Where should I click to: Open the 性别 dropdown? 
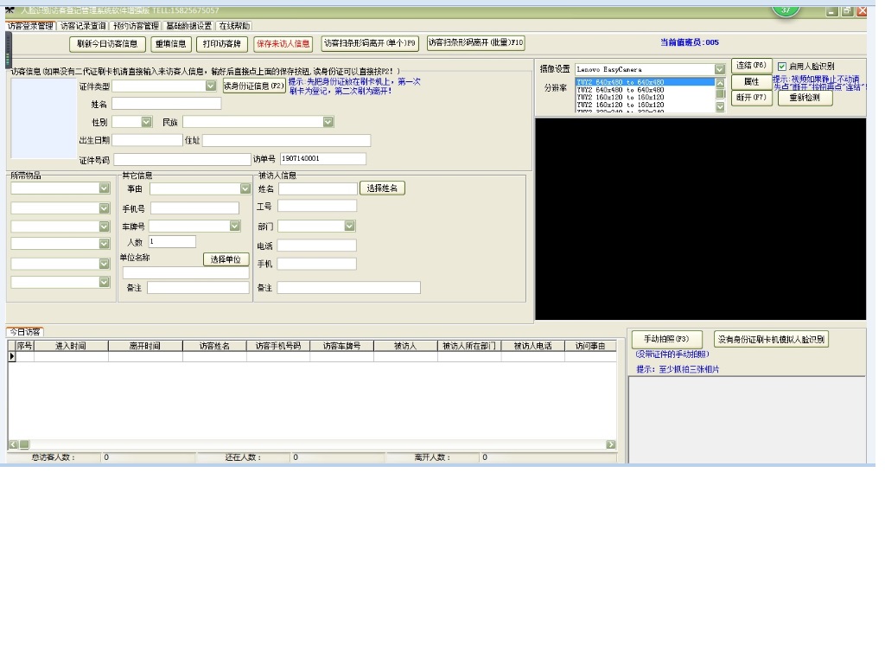[146, 122]
